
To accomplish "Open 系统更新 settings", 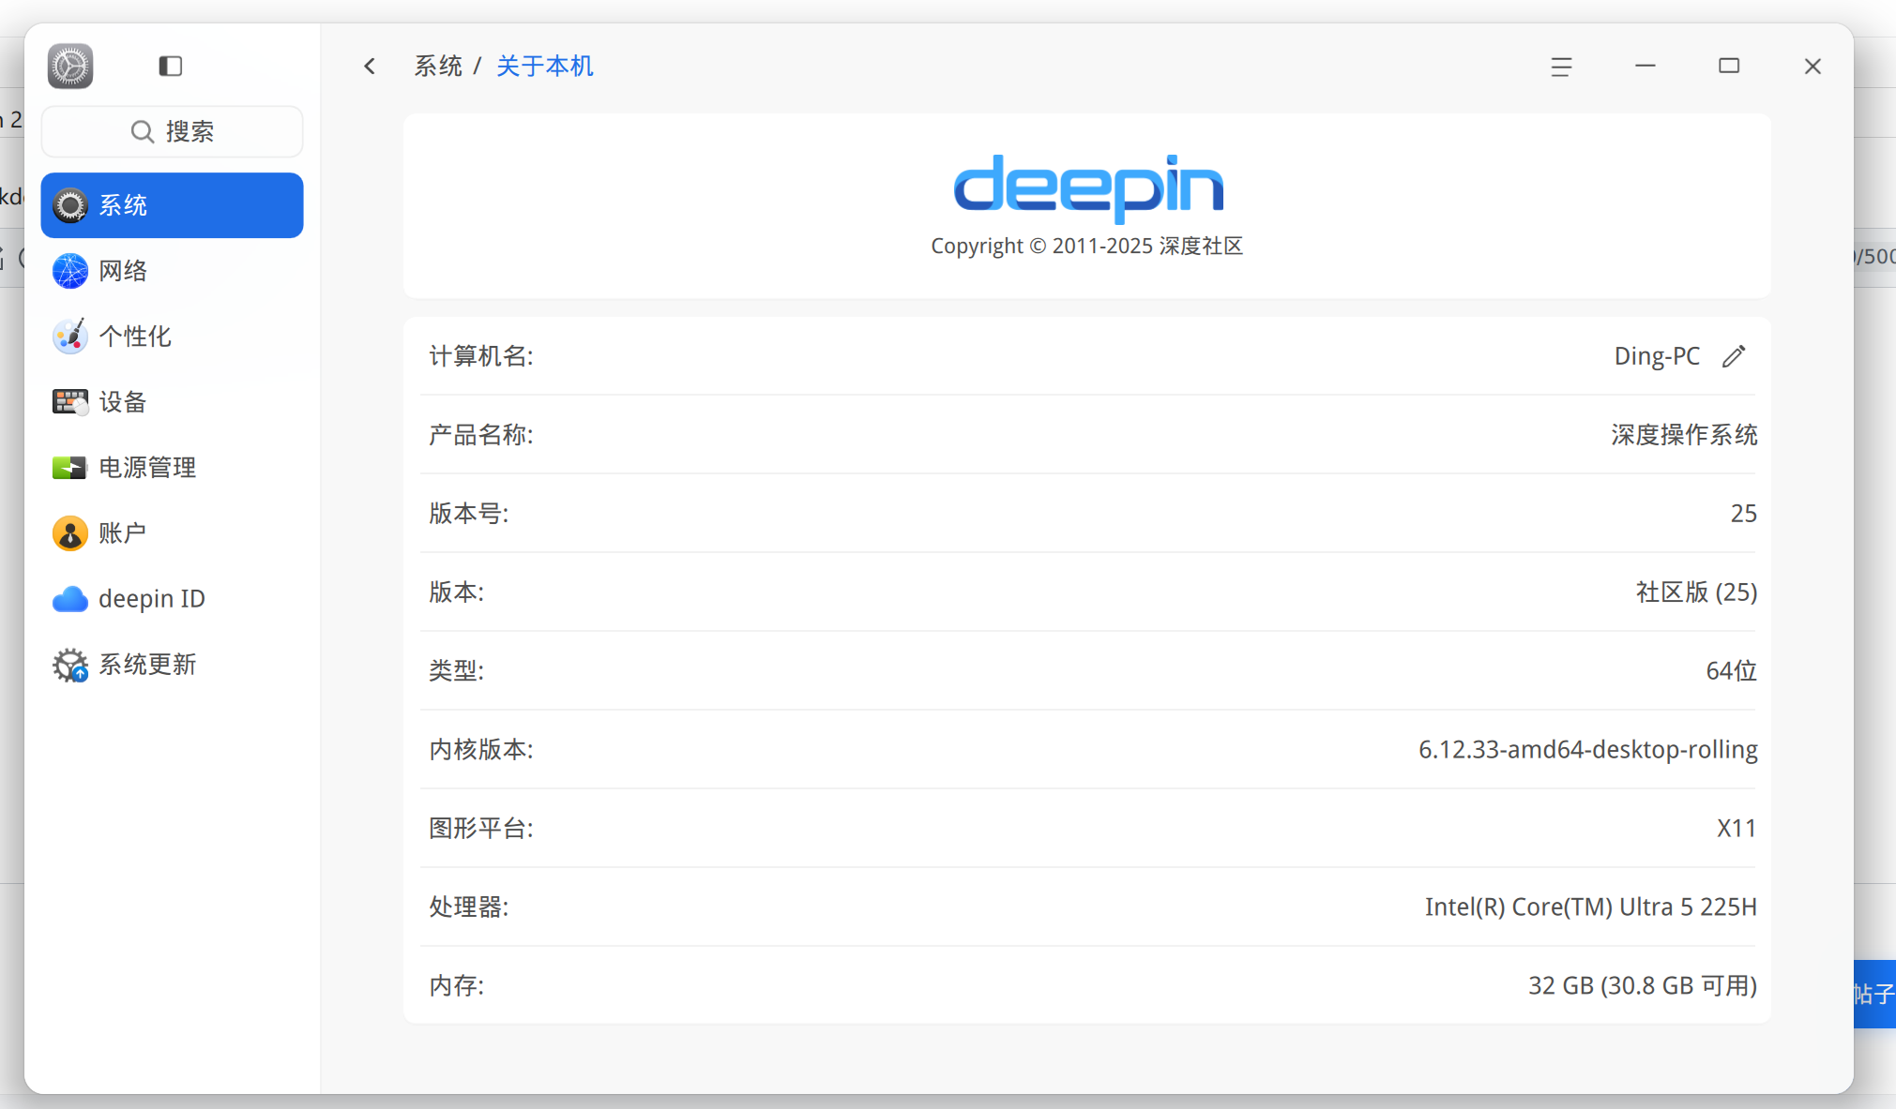I will (172, 665).
